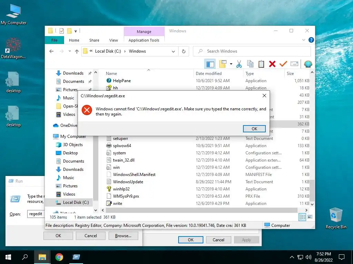Viewport: 353px width, 264px height.
Task: Switch to large icons view in the status bar
Action: pyautogui.click(x=310, y=217)
